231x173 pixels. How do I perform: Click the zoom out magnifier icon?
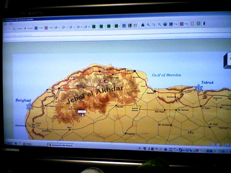pyautogui.click(x=160, y=25)
